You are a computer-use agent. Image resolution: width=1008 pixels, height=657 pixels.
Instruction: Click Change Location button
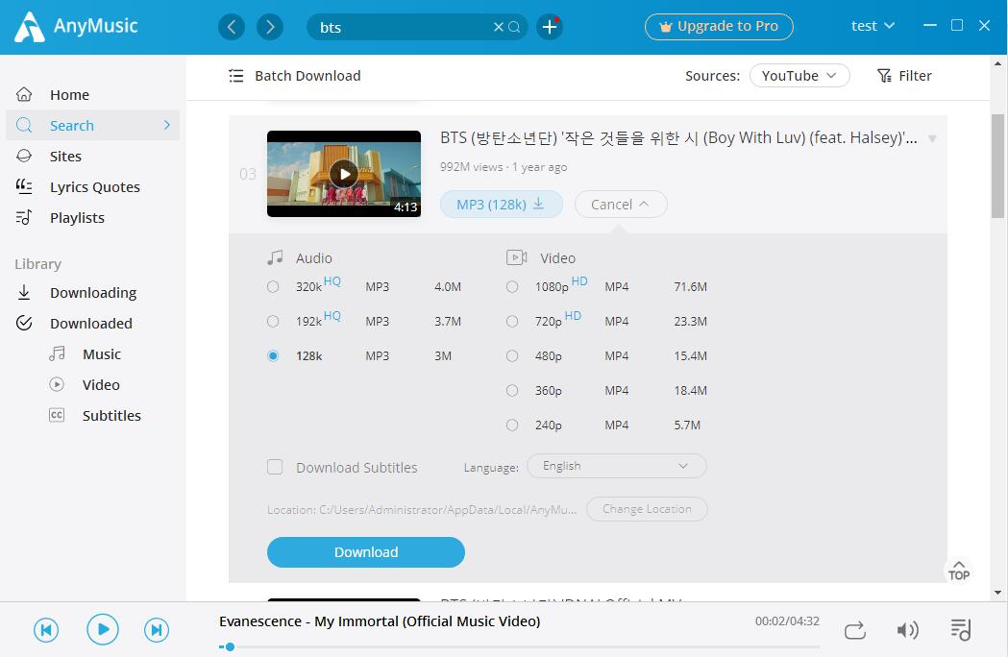click(x=647, y=509)
